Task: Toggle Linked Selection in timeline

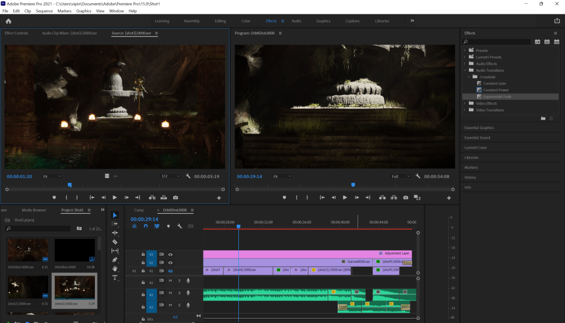Action: (x=157, y=226)
